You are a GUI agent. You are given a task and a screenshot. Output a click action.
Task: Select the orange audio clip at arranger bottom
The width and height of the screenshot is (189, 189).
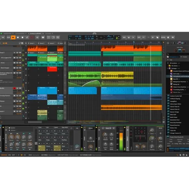pyautogui.click(x=132, y=107)
